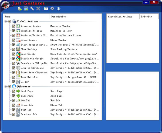Click the Paste from Clipboard icon

tap(18, 73)
